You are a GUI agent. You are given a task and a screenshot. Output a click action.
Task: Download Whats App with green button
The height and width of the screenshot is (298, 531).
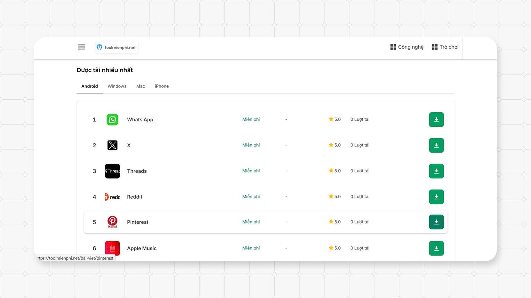pyautogui.click(x=436, y=119)
